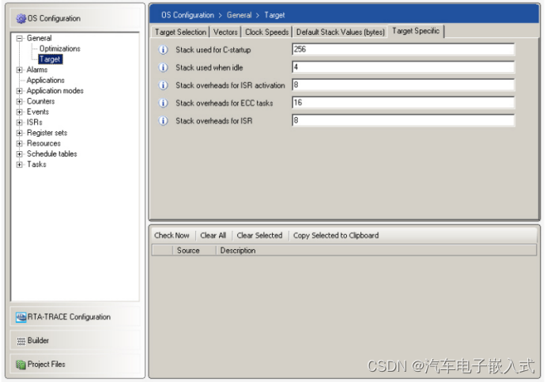Viewport: 547px width, 382px height.
Task: Switch to the Target Selection tab
Action: pyautogui.click(x=180, y=32)
